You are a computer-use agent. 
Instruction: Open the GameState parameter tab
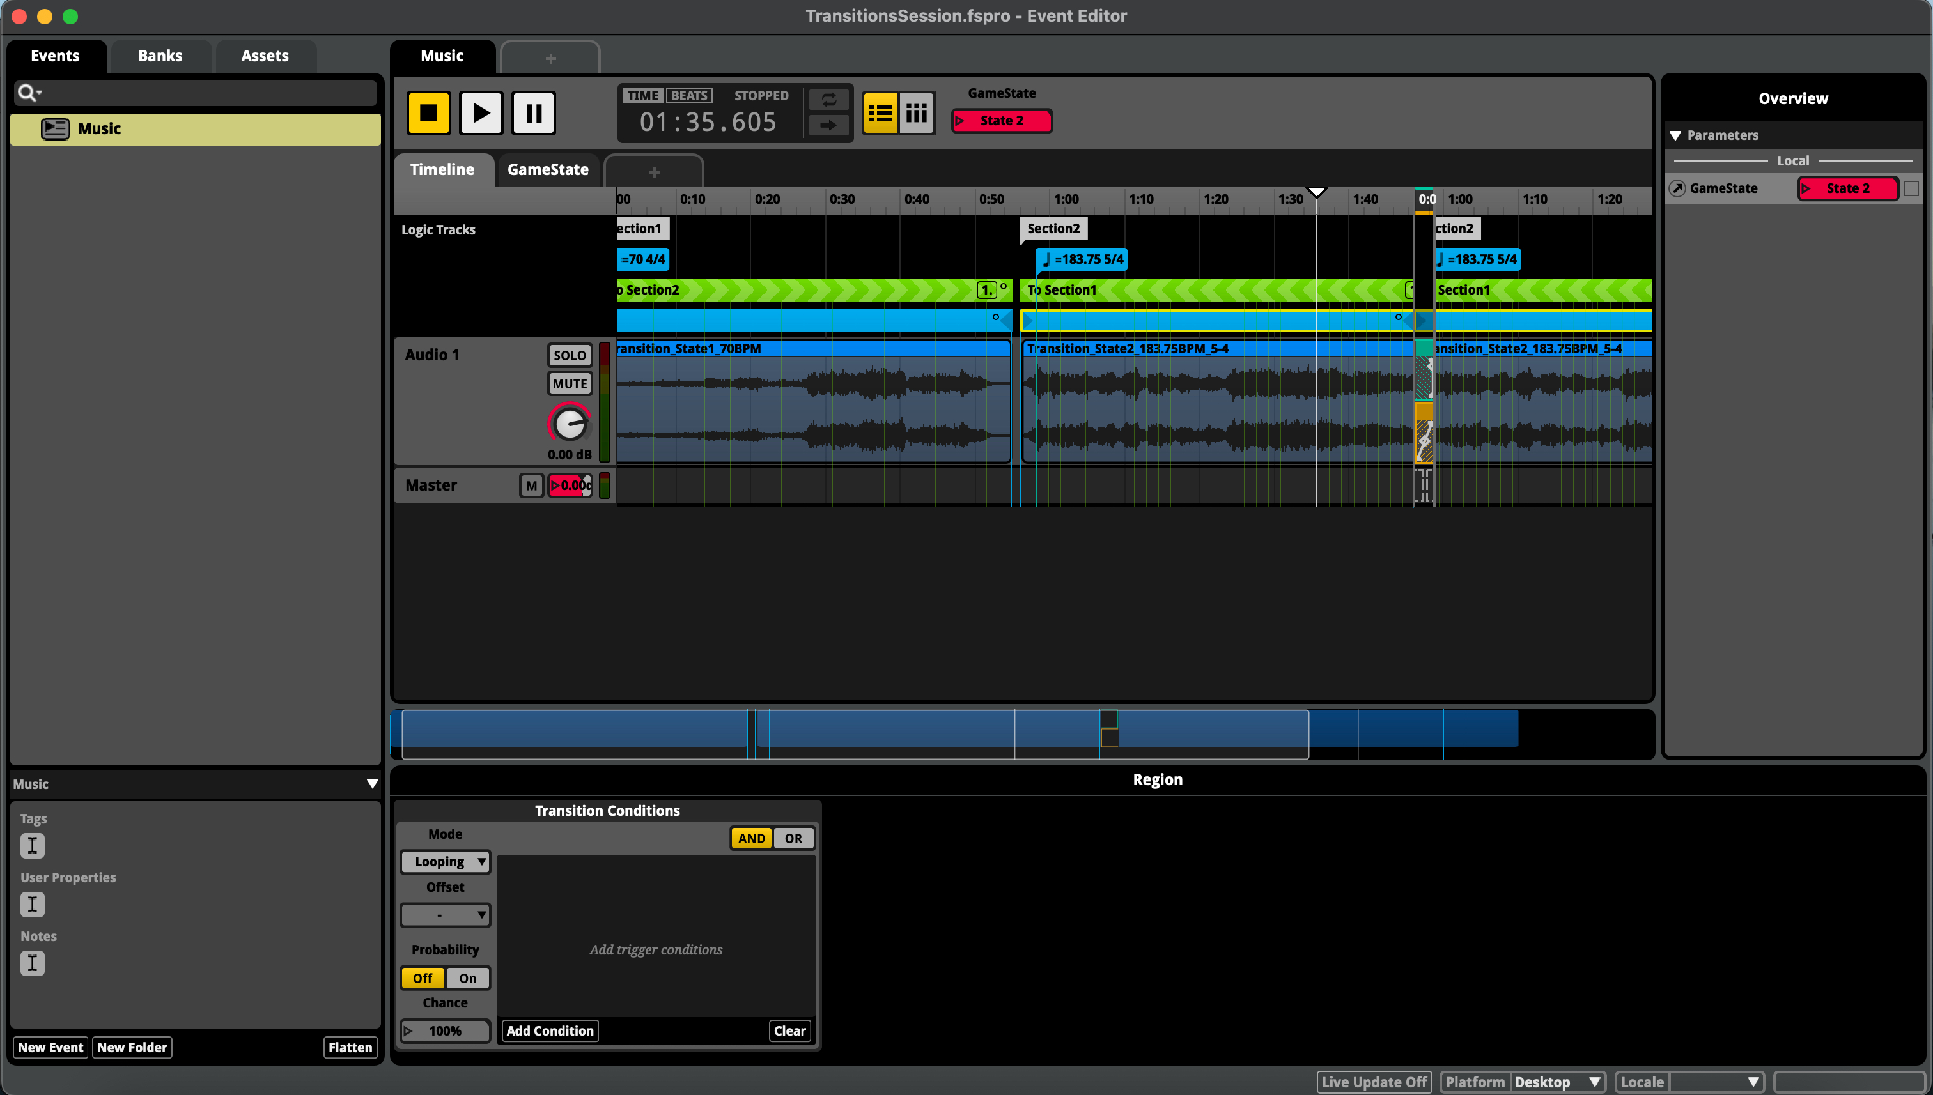point(548,170)
